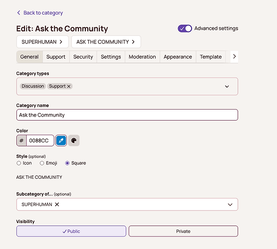The height and width of the screenshot is (249, 277).
Task: Set visibility to Private
Action: point(183,231)
